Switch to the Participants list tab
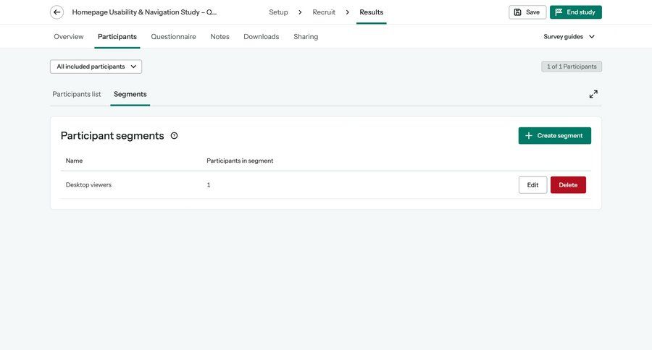Screen dimensions: 652x350 (77, 94)
